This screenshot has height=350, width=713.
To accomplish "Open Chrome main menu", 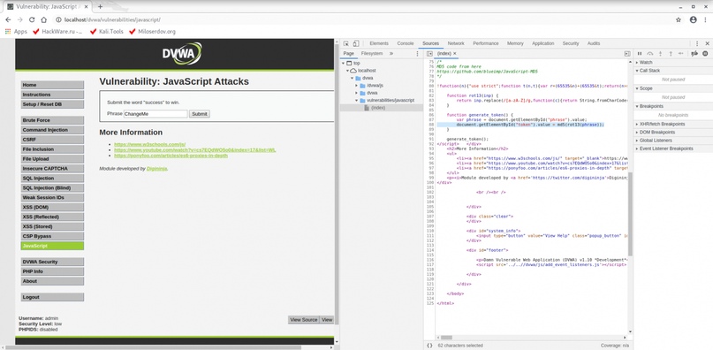I will coord(704,19).
